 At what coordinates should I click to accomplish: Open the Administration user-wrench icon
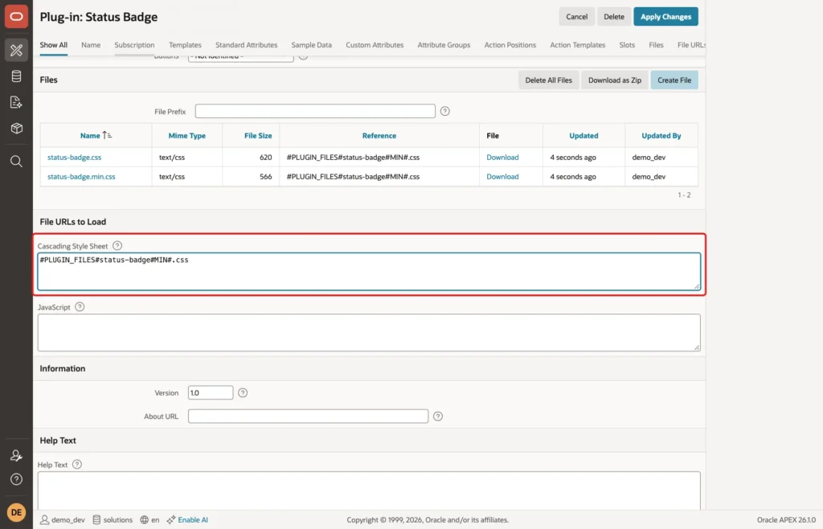tap(16, 456)
